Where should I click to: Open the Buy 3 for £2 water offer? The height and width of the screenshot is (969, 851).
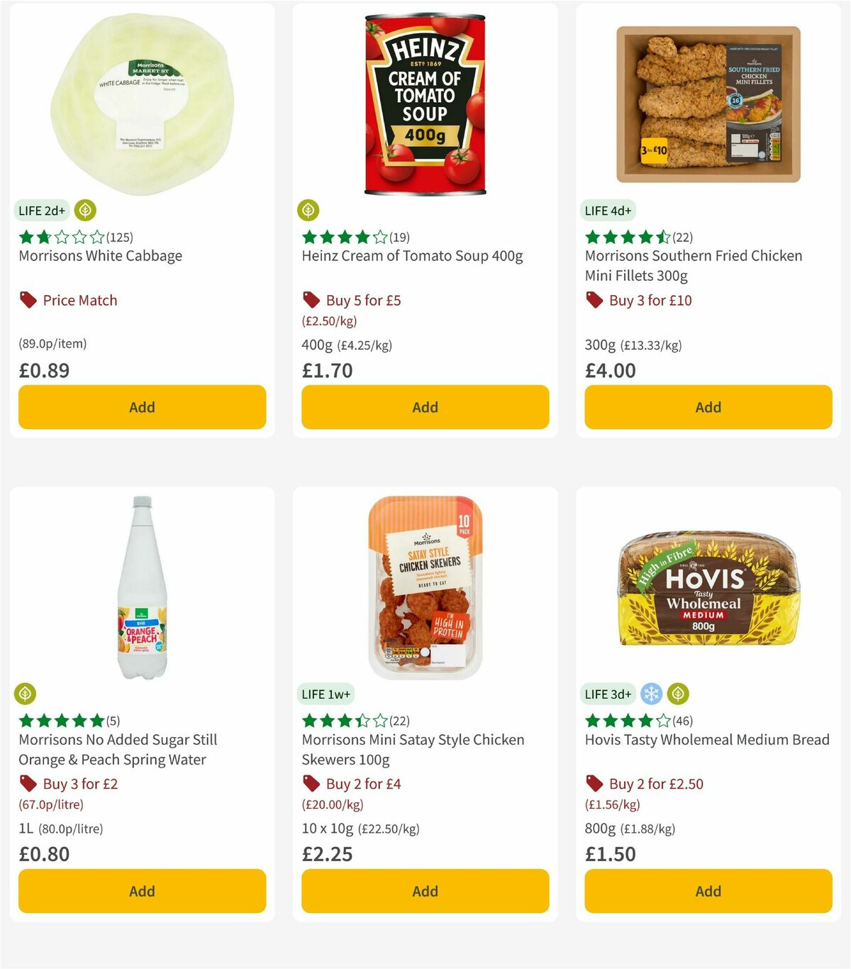tap(82, 784)
